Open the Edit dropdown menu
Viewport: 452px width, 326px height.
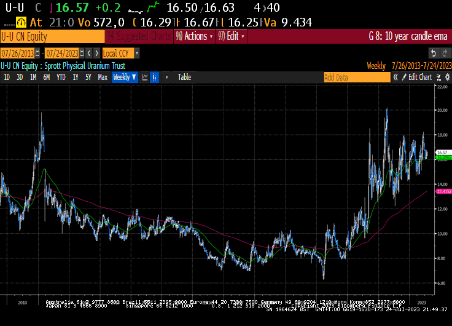231,36
